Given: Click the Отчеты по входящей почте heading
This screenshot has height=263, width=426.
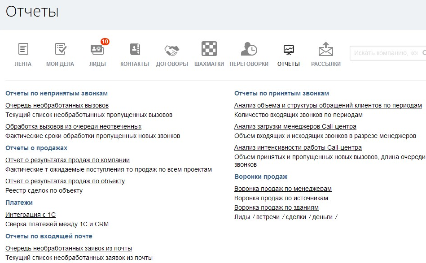Looking at the screenshot, I should [49, 237].
